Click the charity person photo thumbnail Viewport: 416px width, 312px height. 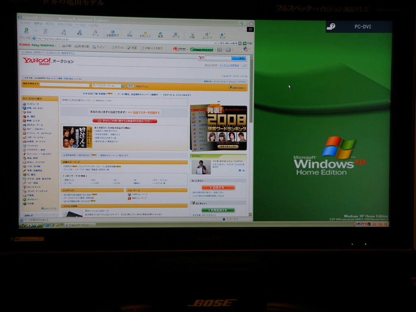(201, 167)
